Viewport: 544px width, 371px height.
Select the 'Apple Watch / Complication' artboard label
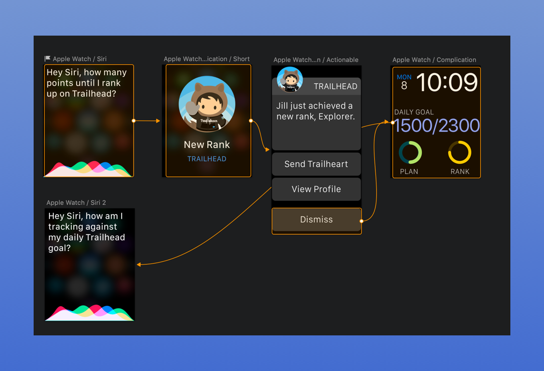click(434, 60)
